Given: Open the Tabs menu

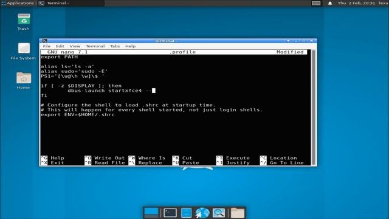Looking at the screenshot, I should (x=115, y=46).
